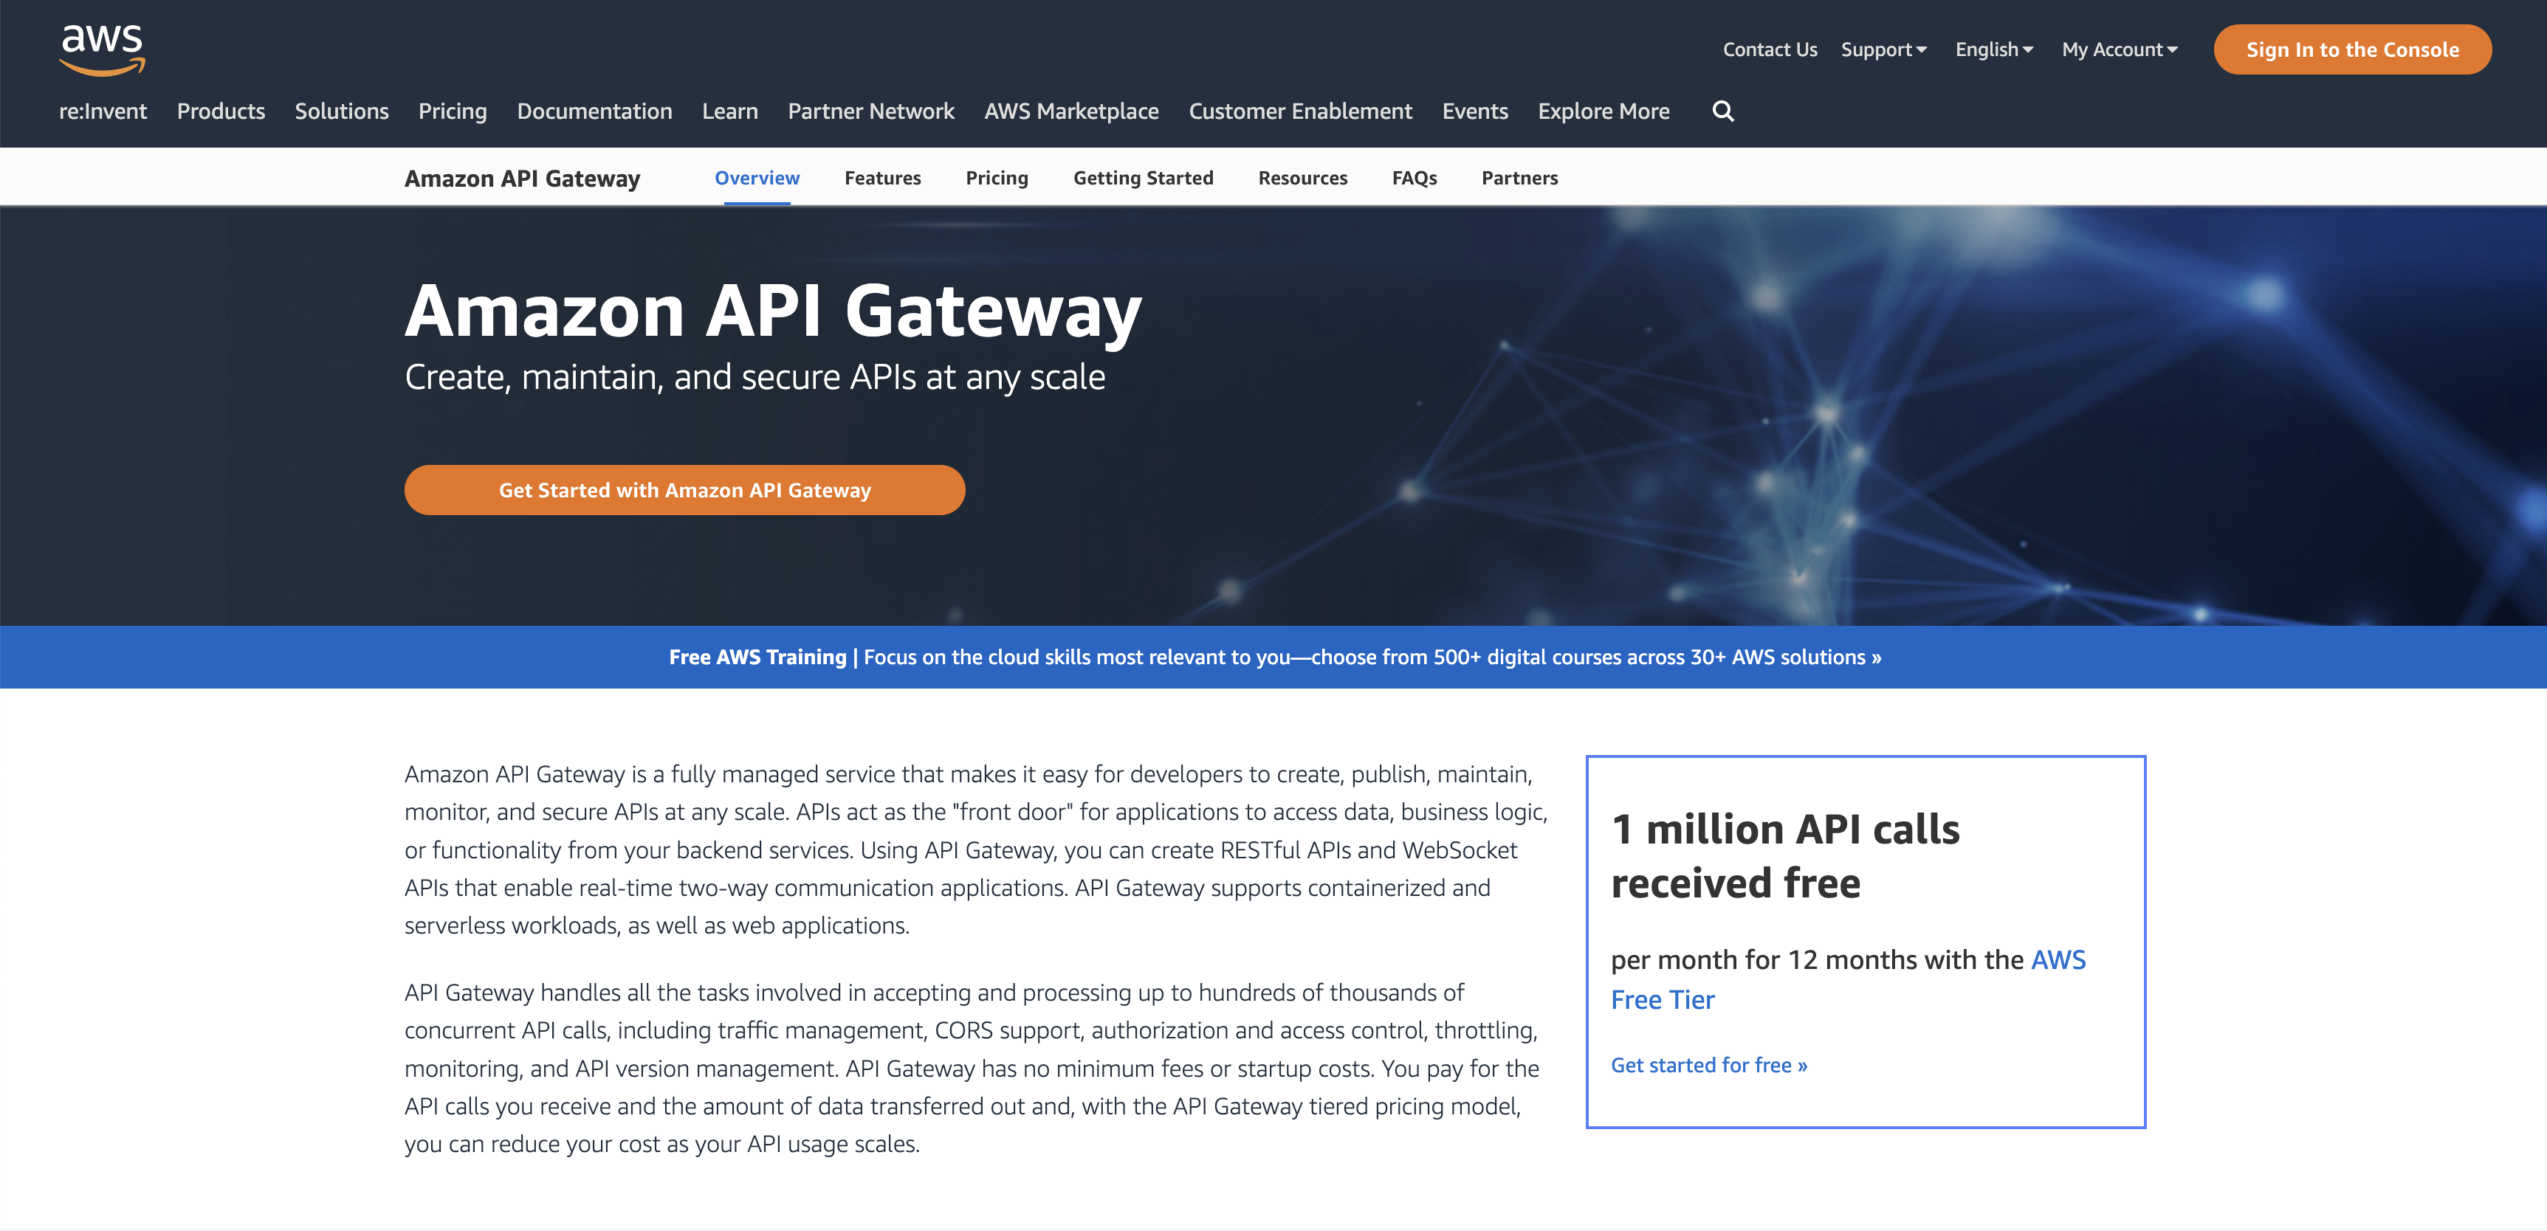Open re:Invent in main navigation

click(103, 111)
